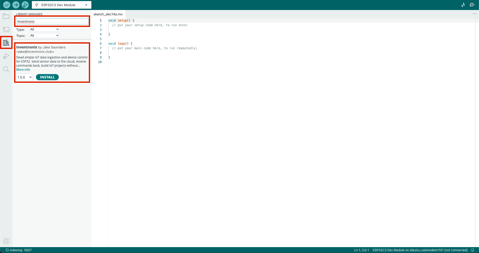Viewport: 479px width, 253px height.
Task: Click the Verify sketch checkmark icon
Action: (6, 5)
